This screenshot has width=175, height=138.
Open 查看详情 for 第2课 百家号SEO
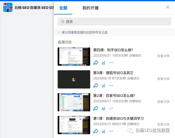[x=163, y=102]
